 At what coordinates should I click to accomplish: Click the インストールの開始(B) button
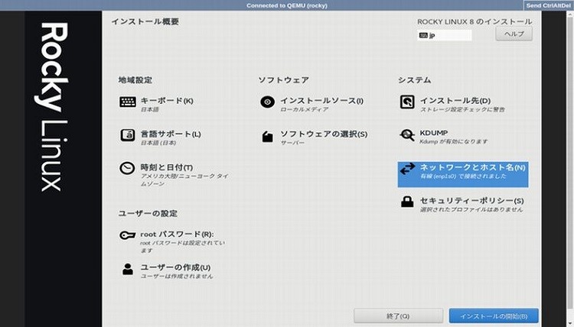(x=494, y=316)
